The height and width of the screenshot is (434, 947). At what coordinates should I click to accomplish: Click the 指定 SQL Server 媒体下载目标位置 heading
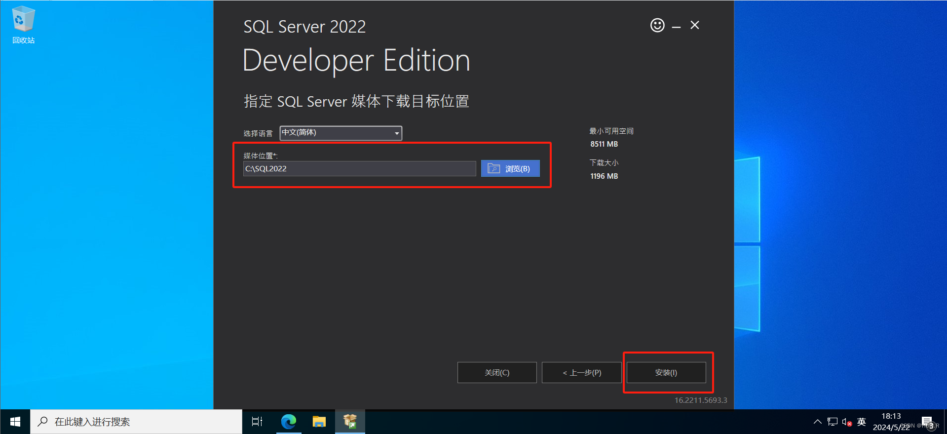coord(356,101)
